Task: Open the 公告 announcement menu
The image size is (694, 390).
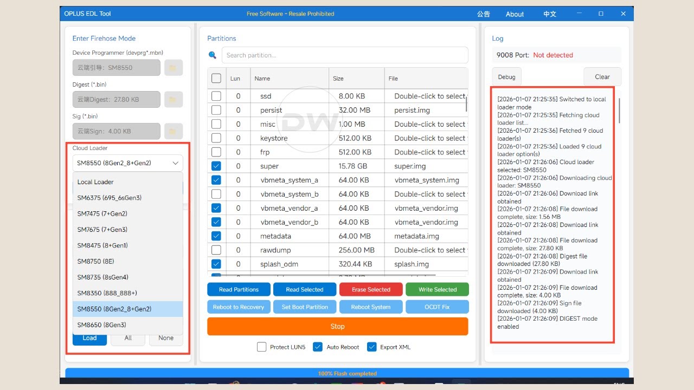Action: coord(484,14)
